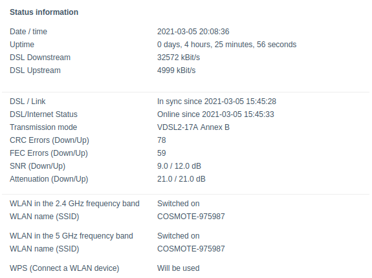Click the Transmission mode value VDSL2-17A Annex B
Viewport: 372px width, 278px height.
tap(193, 127)
